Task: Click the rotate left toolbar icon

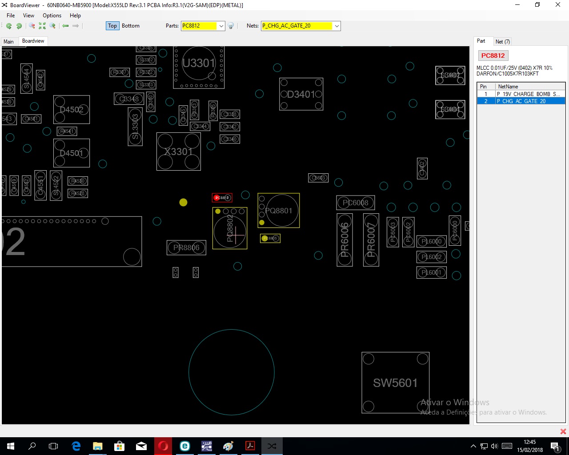Action: [9, 26]
